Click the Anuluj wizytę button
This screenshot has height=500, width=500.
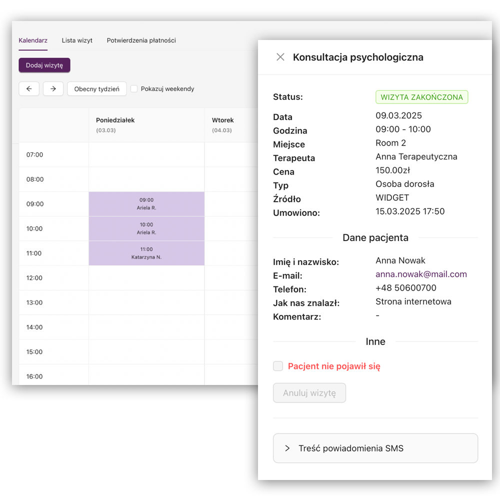point(309,393)
